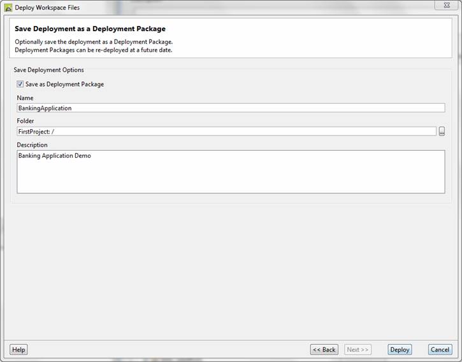The width and height of the screenshot is (462, 362).
Task: Click into the Folder path field
Action: [x=226, y=131]
